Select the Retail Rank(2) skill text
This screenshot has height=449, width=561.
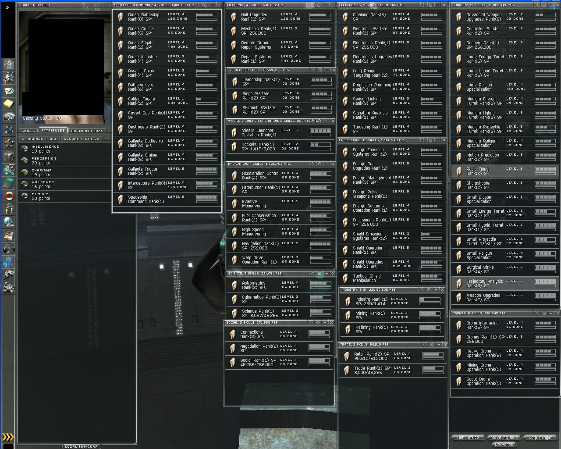click(x=372, y=356)
